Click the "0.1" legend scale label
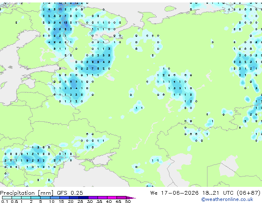This screenshot has height=203, width=262. (x=5, y=201)
